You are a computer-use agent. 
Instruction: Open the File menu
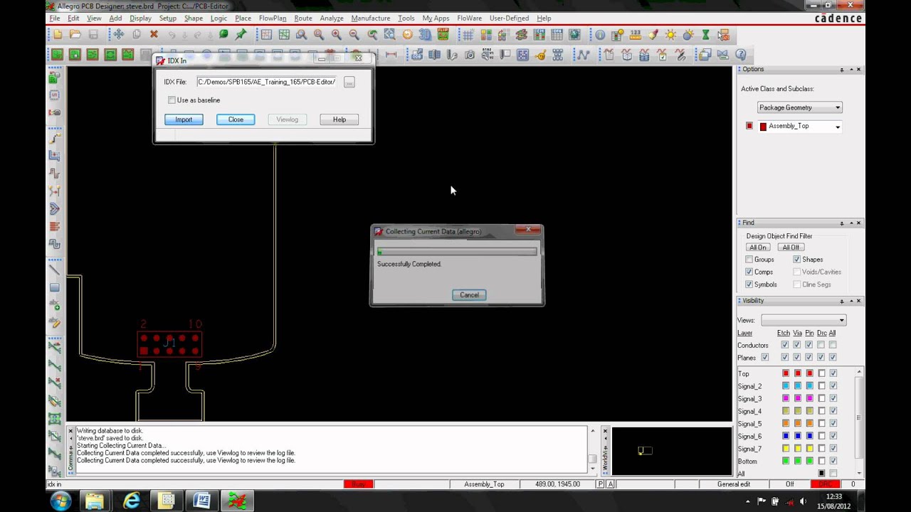(55, 18)
